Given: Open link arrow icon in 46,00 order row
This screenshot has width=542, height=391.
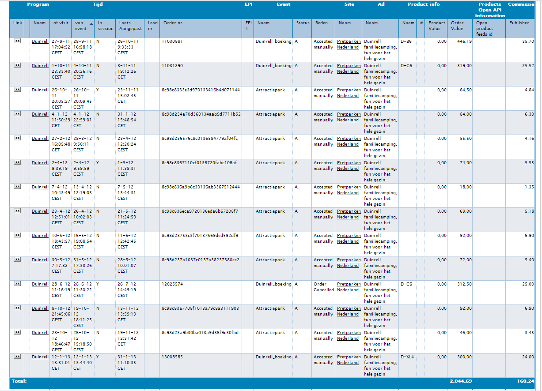Looking at the screenshot, I should [x=17, y=332].
